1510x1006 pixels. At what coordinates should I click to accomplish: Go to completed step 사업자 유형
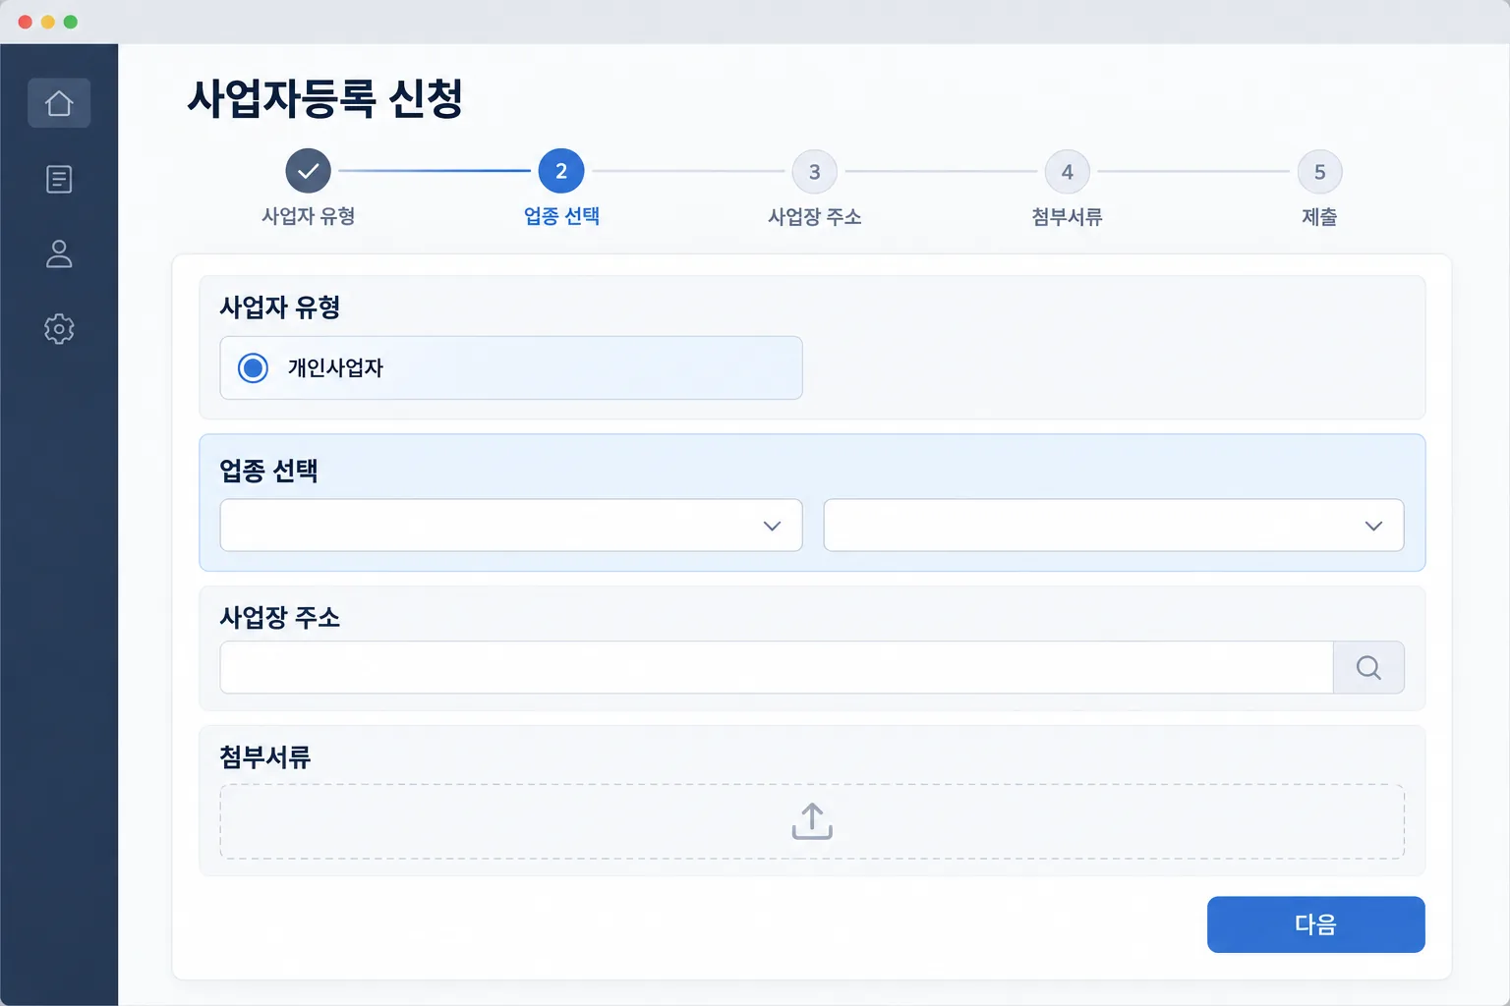click(309, 171)
